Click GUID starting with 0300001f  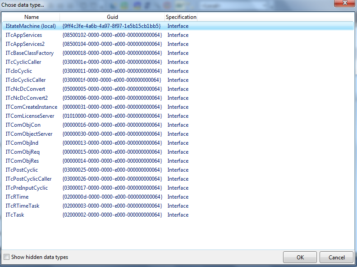[112, 80]
